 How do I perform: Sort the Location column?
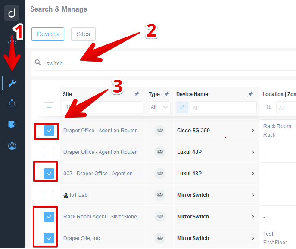click(x=268, y=107)
